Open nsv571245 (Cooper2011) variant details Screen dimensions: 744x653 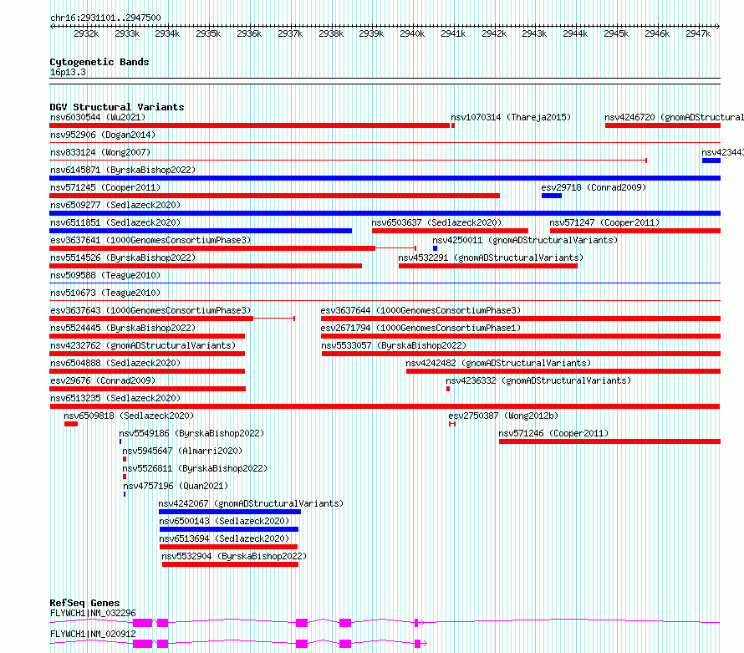[105, 187]
